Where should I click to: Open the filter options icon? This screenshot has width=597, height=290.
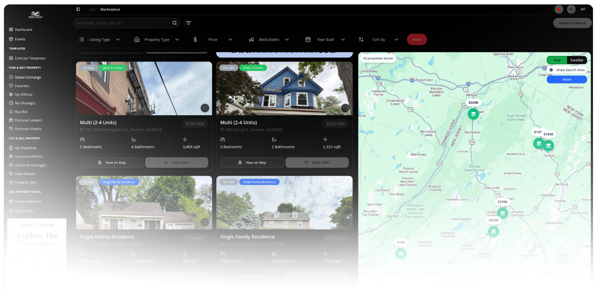[188, 23]
